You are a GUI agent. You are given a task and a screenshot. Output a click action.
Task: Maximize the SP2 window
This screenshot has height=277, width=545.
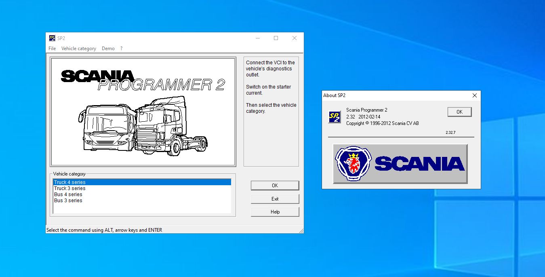coord(276,38)
